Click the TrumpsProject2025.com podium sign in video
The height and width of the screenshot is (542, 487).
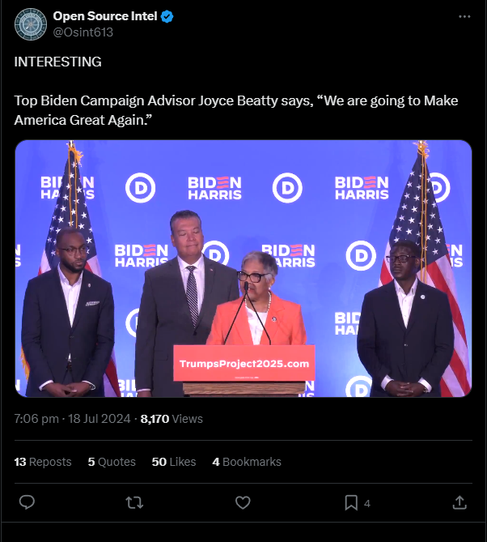coord(244,363)
